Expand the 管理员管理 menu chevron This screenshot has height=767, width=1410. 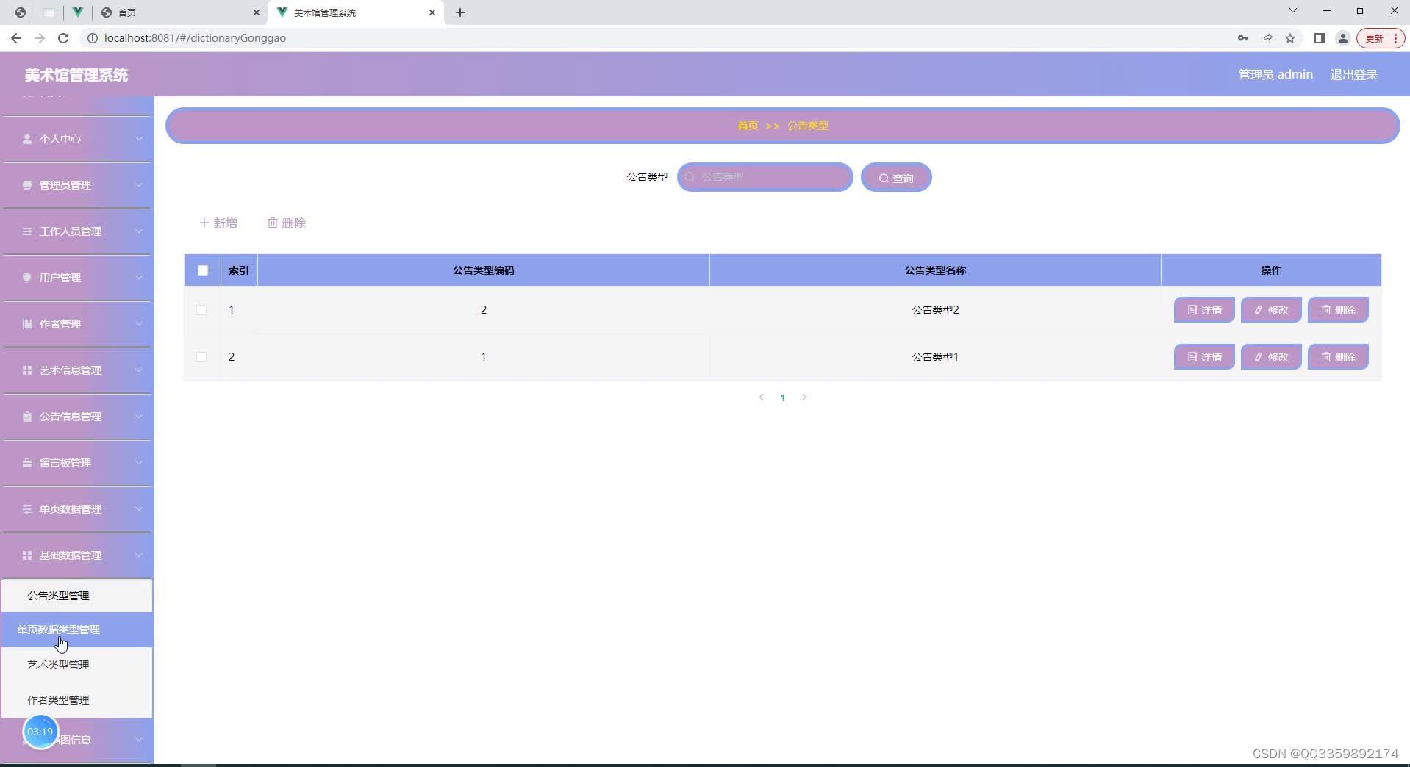pos(139,185)
